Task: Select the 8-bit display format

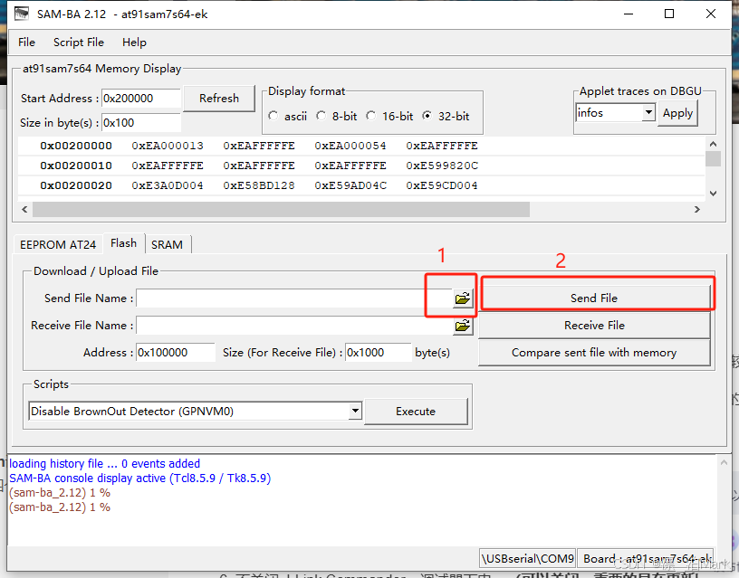Action: tap(321, 116)
